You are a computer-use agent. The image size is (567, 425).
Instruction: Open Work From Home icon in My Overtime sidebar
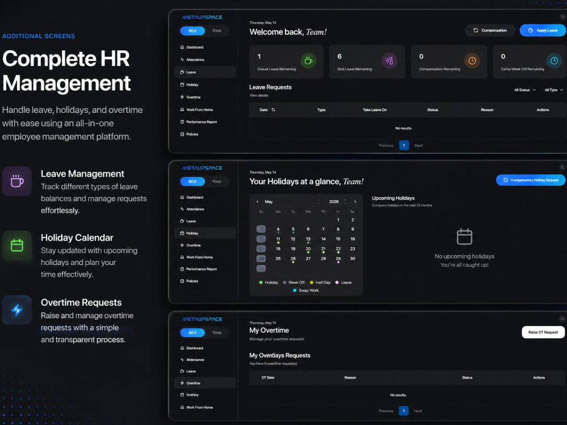182,407
